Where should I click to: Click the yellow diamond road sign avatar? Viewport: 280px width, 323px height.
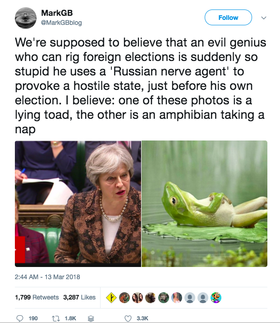(111, 297)
